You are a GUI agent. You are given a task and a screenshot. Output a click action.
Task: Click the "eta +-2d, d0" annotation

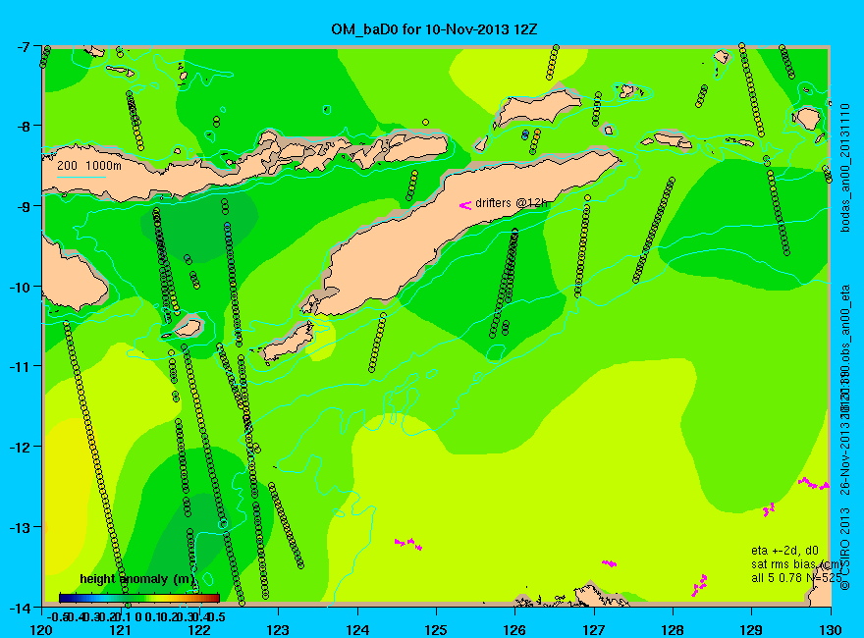(x=784, y=551)
